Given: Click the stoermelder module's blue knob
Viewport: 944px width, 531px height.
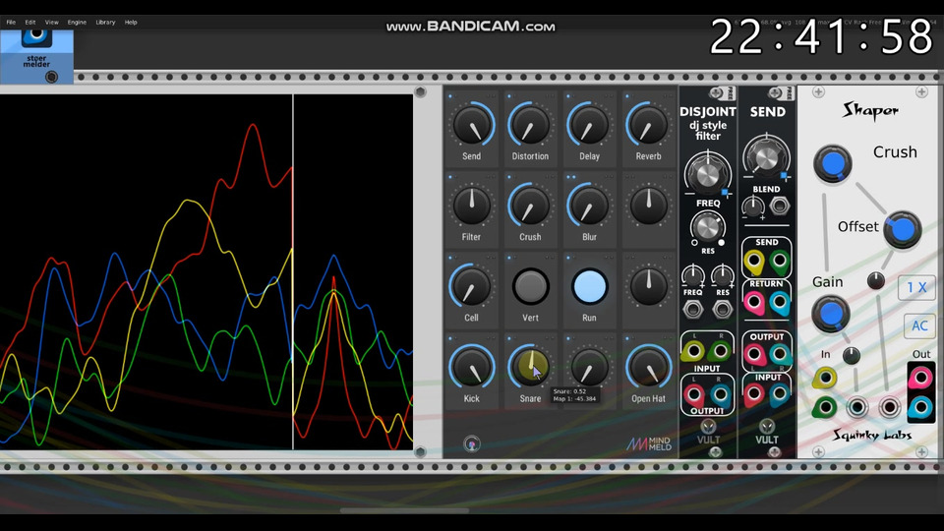Looking at the screenshot, I should tap(36, 35).
